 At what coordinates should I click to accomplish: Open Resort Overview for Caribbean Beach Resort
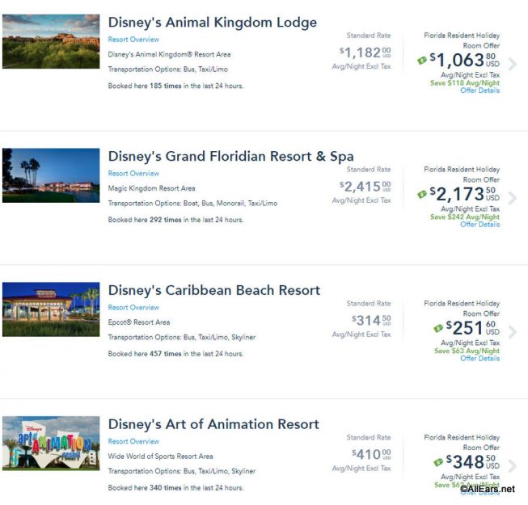tap(133, 307)
